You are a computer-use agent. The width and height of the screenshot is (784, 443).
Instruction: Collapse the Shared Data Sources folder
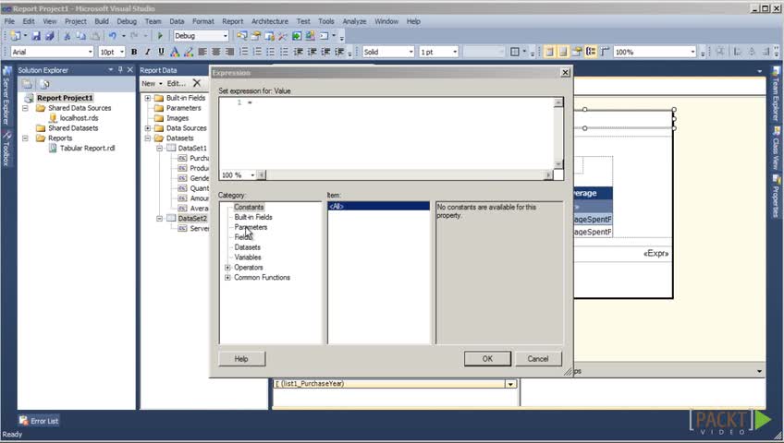click(x=25, y=108)
